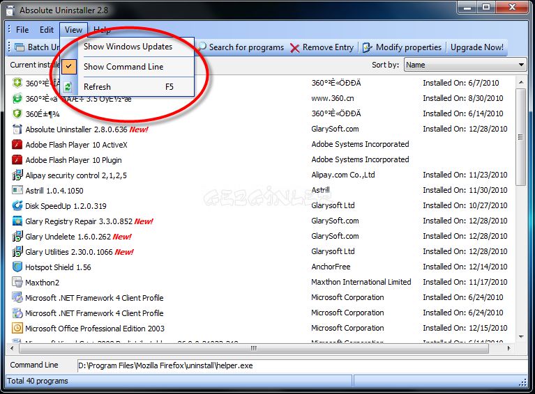Click the vertical scrollbar down arrow

pos(520,337)
